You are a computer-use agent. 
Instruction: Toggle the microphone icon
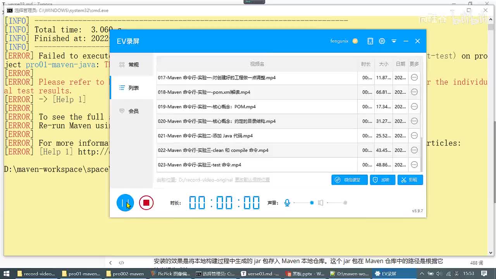pos(287,203)
